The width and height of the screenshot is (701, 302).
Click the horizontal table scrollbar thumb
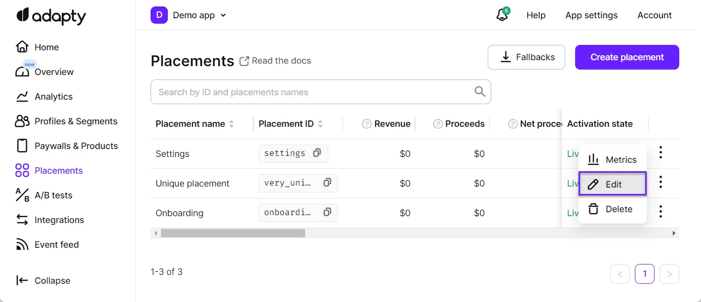tap(233, 233)
